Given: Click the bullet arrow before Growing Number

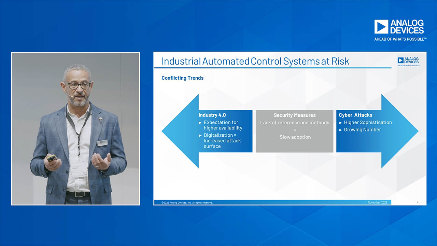Looking at the screenshot, I should coord(340,130).
